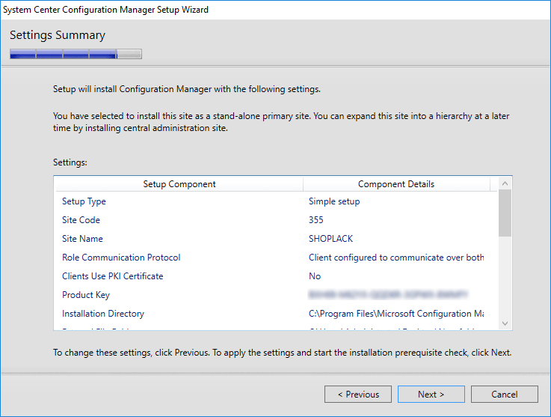
Task: Click the blurred product key value
Action: pyautogui.click(x=388, y=294)
